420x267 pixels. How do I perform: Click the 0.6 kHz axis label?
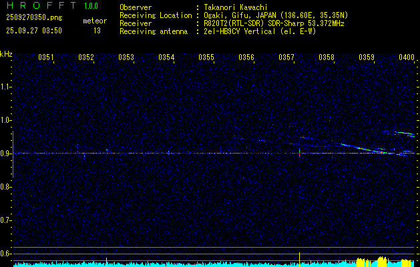pyautogui.click(x=5, y=254)
